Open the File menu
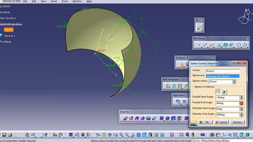This screenshot has width=253, height=142. click(x=25, y=1)
